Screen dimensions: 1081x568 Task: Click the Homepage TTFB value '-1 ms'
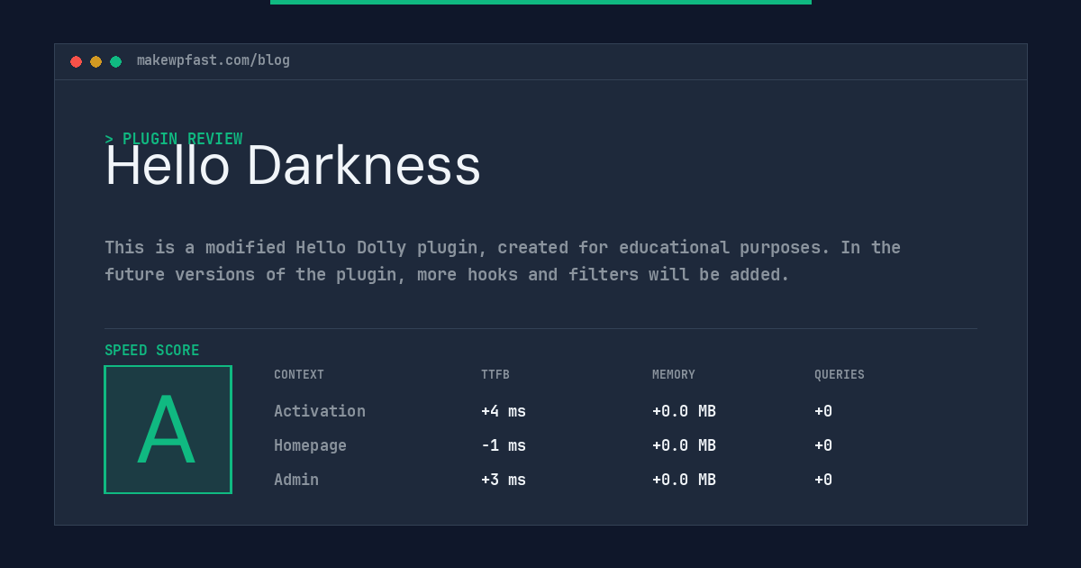pos(504,445)
